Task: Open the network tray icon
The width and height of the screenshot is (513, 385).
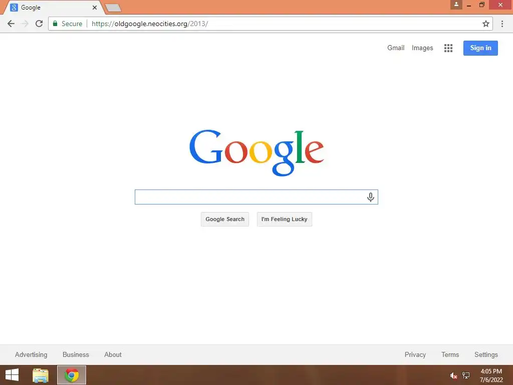Action: [x=466, y=375]
